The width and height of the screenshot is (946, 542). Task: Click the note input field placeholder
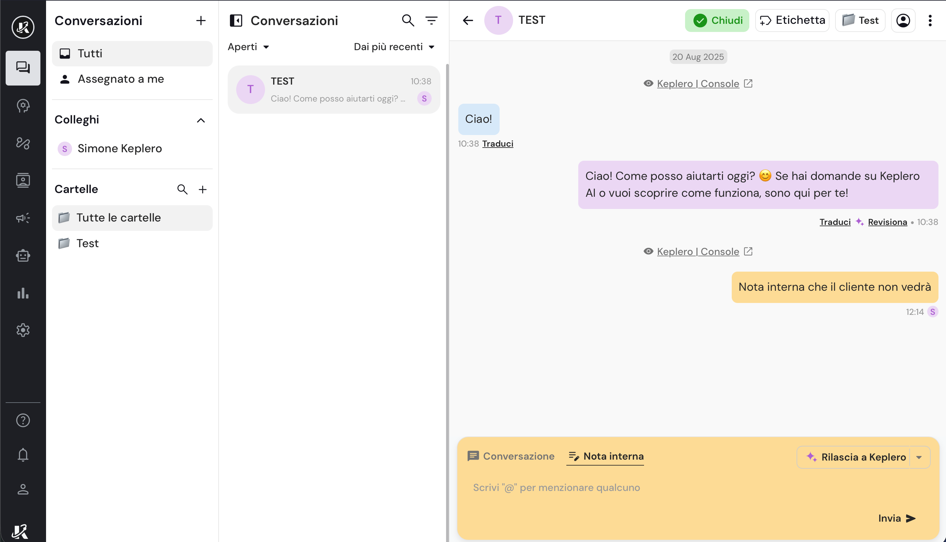pyautogui.click(x=556, y=488)
